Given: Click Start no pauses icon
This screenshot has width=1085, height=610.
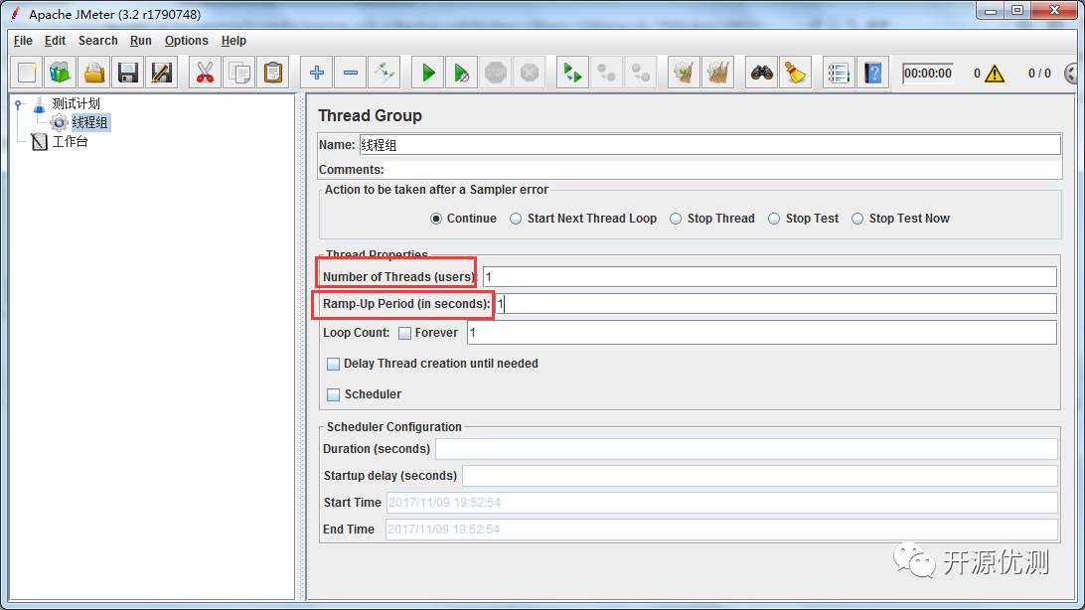Looking at the screenshot, I should pos(462,73).
